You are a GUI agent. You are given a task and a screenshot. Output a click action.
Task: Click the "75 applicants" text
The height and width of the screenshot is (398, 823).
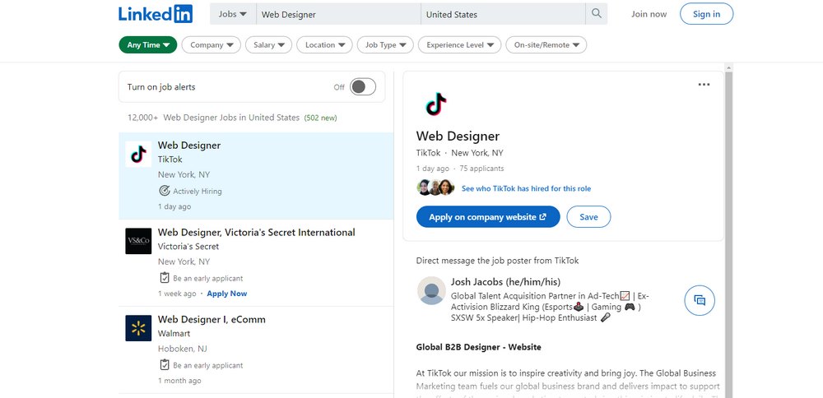(481, 169)
